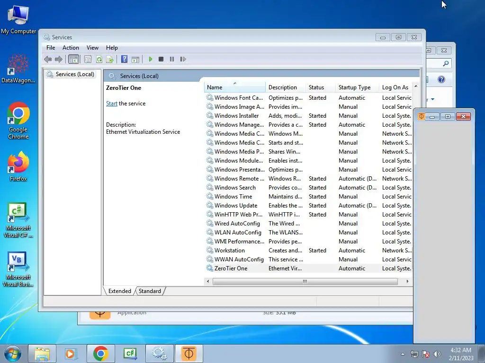Viewport: 485px width, 363px height.
Task: Sort by the Status column header
Action: click(x=321, y=87)
